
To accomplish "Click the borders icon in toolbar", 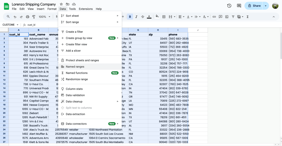I will (x=164, y=17).
